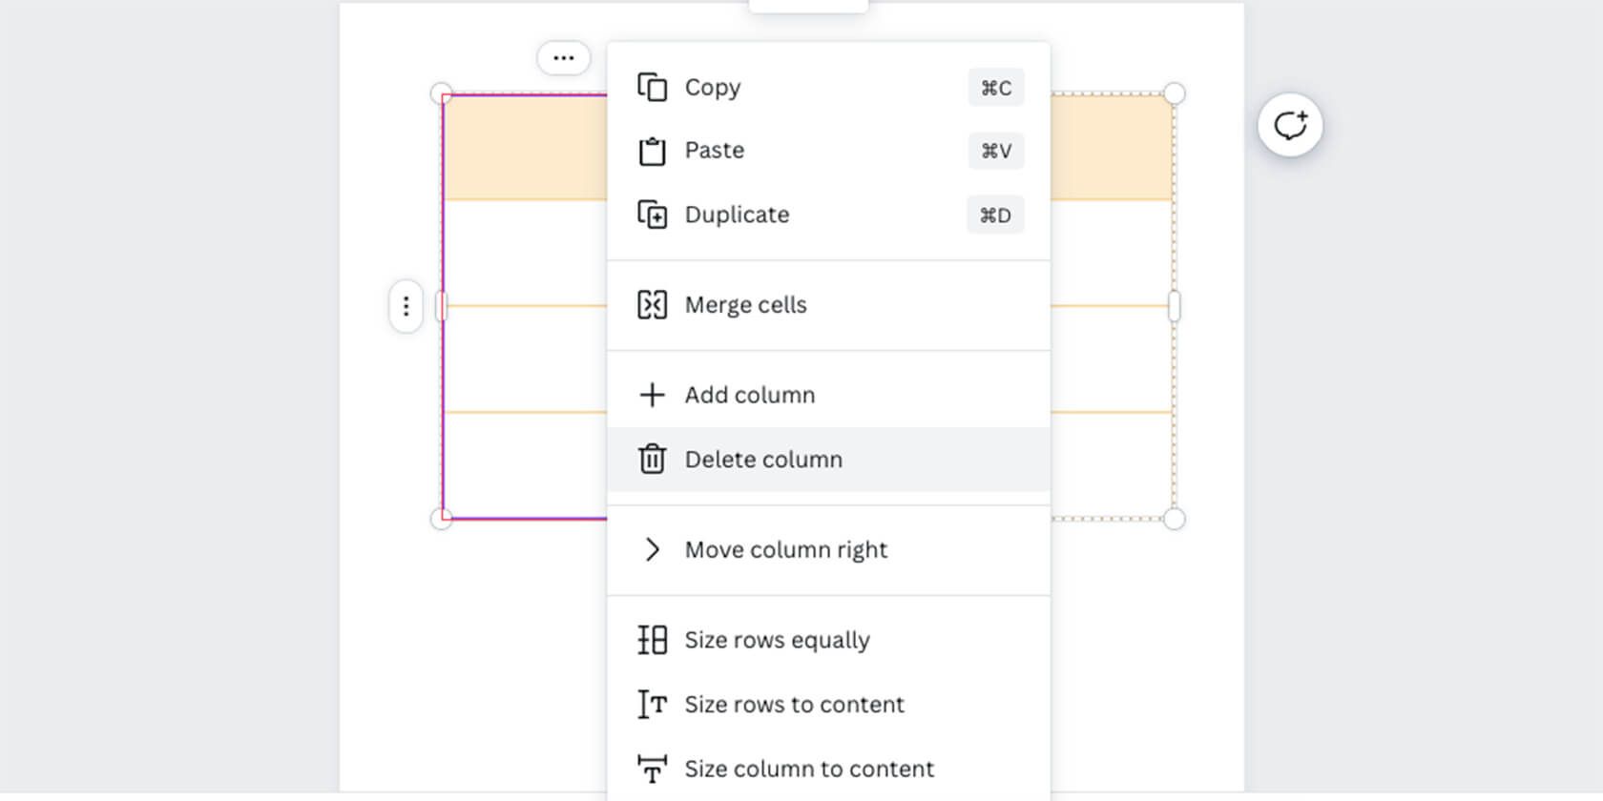
Task: Click the plus icon next to Add column
Action: click(653, 395)
